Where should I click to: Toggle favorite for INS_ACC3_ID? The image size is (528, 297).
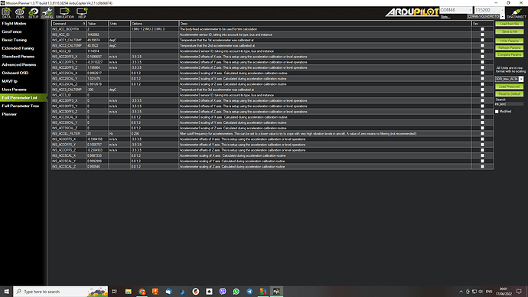pyautogui.click(x=482, y=95)
